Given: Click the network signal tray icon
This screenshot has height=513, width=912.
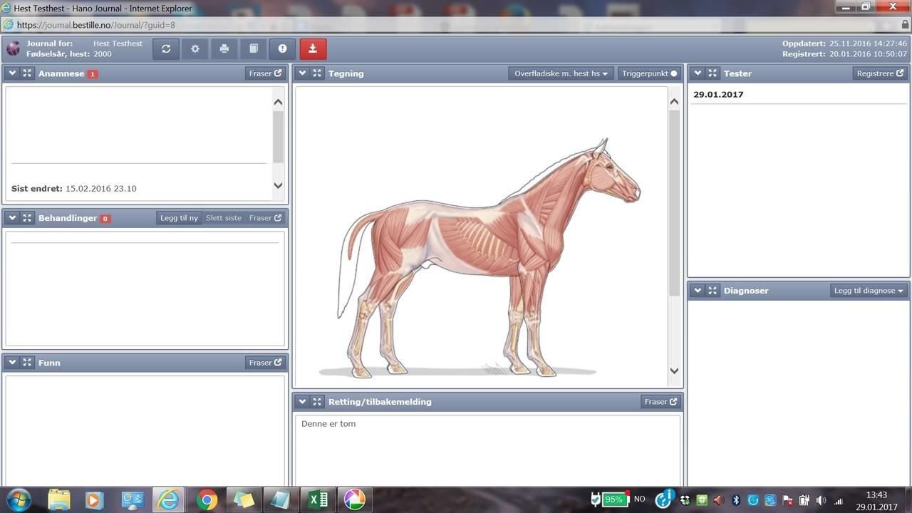Looking at the screenshot, I should click(839, 500).
